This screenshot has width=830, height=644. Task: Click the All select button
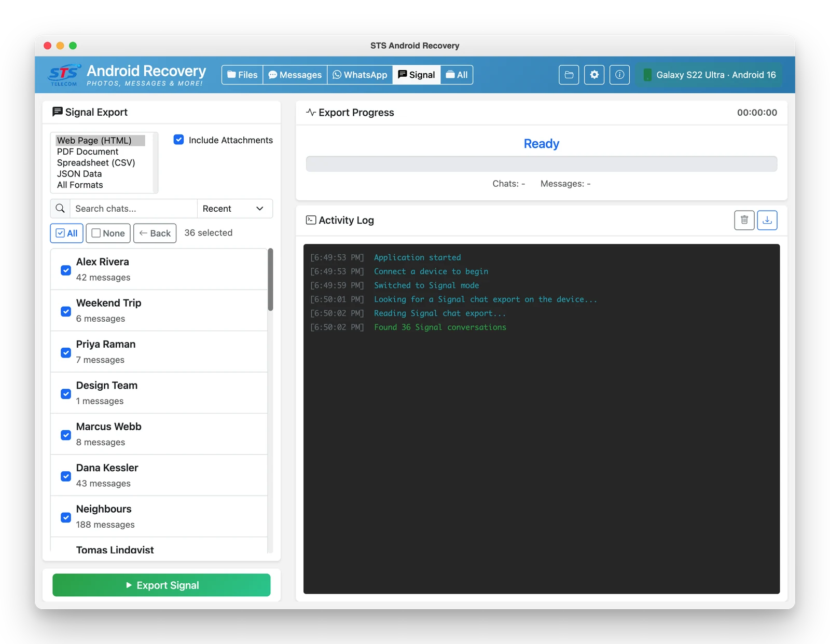click(66, 233)
